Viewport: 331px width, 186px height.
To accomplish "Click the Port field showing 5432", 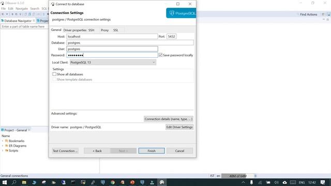I will click(x=171, y=37).
